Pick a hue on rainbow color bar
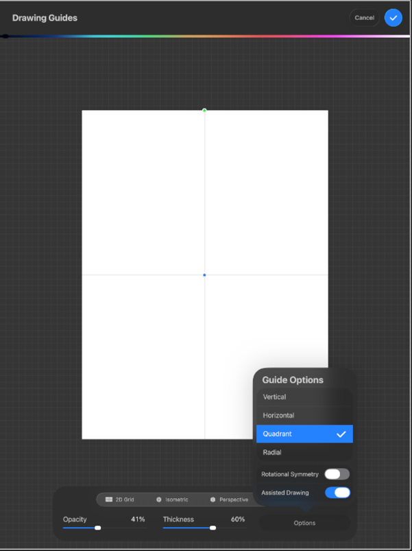This screenshot has height=551, width=412. point(206,36)
